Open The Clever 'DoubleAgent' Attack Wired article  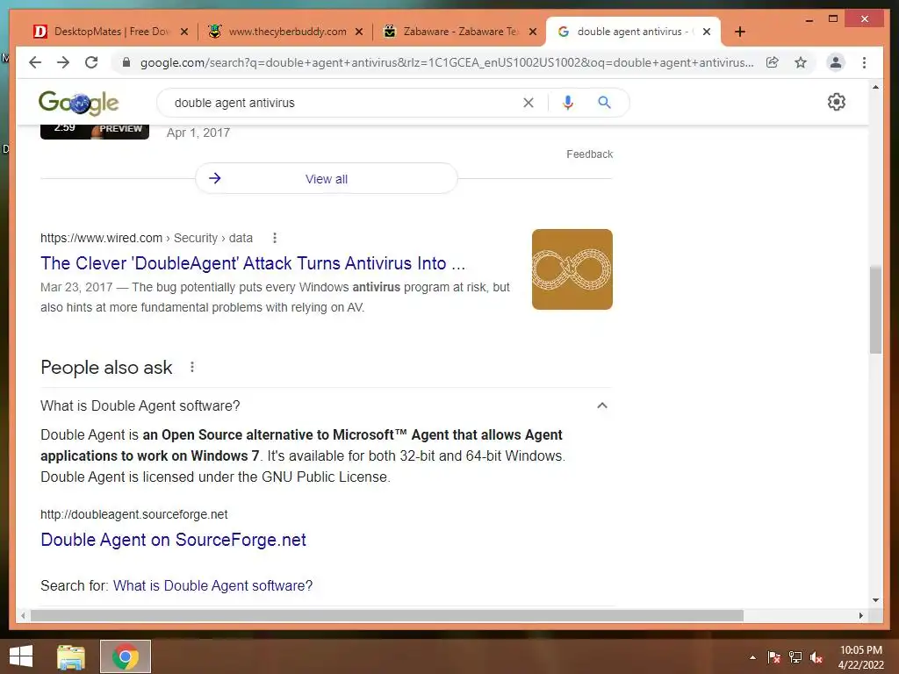pyautogui.click(x=253, y=263)
